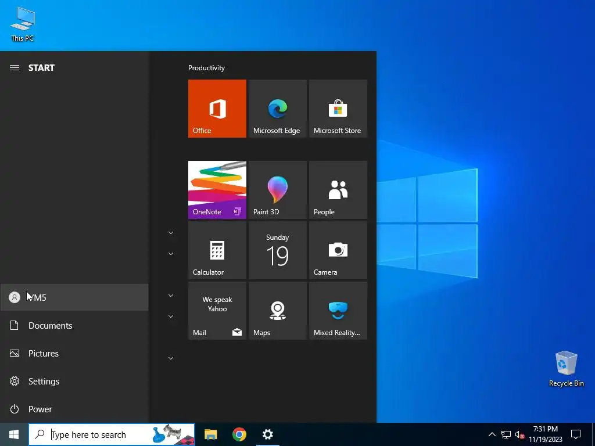595x446 pixels.
Task: Click the second chevron in the app list
Action: 171,254
